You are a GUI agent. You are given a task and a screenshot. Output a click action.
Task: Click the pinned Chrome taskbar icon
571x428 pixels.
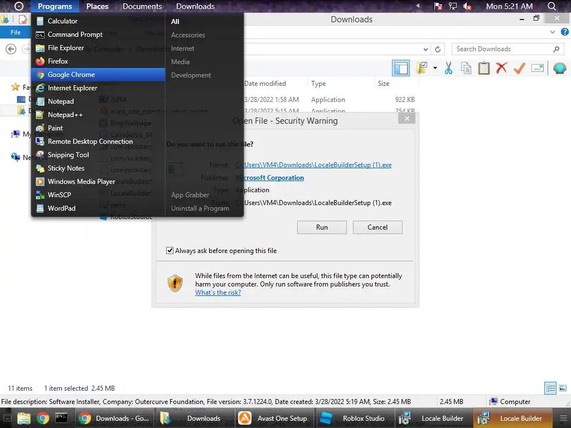(42, 419)
